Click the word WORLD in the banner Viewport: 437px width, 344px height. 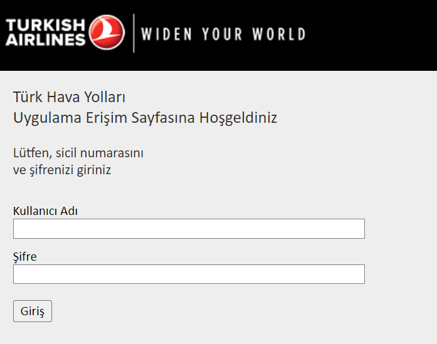279,34
